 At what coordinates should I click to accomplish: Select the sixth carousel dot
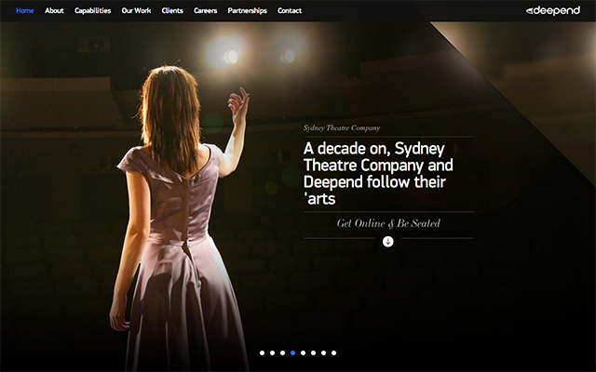pyautogui.click(x=313, y=353)
